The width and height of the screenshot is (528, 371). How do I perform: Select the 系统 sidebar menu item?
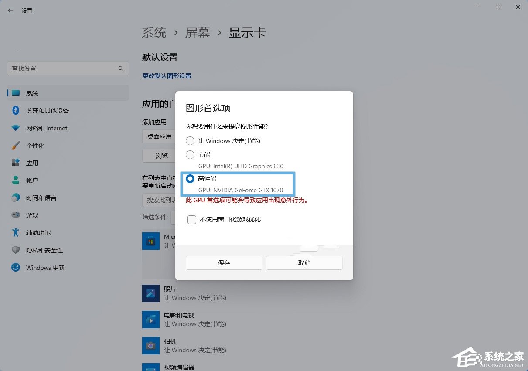(31, 93)
